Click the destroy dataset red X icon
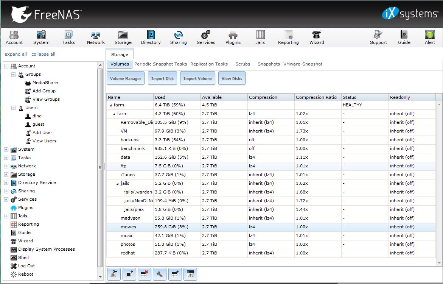443x284 pixels. coord(144,274)
